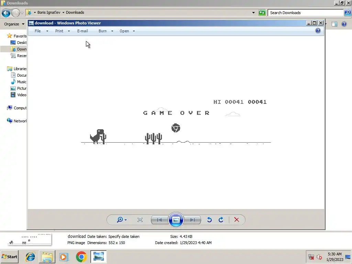Click the Show desktop tray icon
Image resolution: width=352 pixels, height=264 pixels.
pyautogui.click(x=348, y=257)
